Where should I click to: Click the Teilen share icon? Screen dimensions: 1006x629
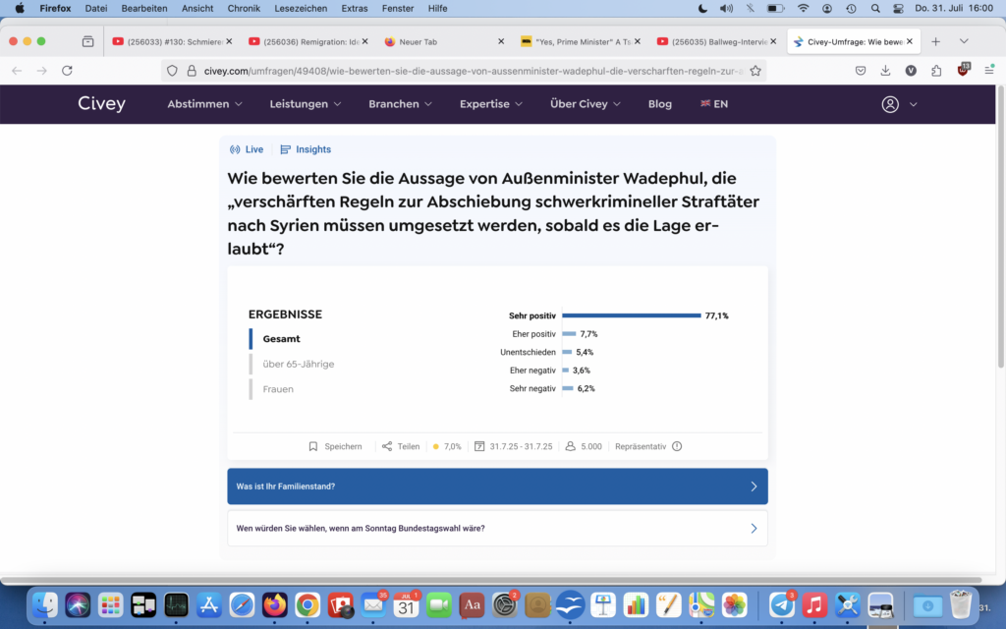pyautogui.click(x=387, y=446)
